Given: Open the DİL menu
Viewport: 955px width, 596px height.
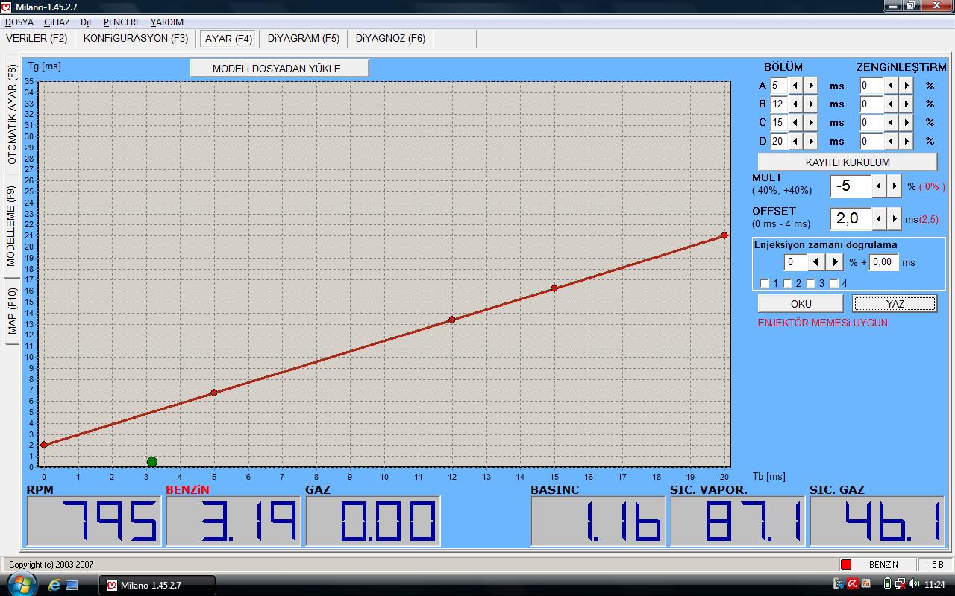Looking at the screenshot, I should pyautogui.click(x=87, y=22).
